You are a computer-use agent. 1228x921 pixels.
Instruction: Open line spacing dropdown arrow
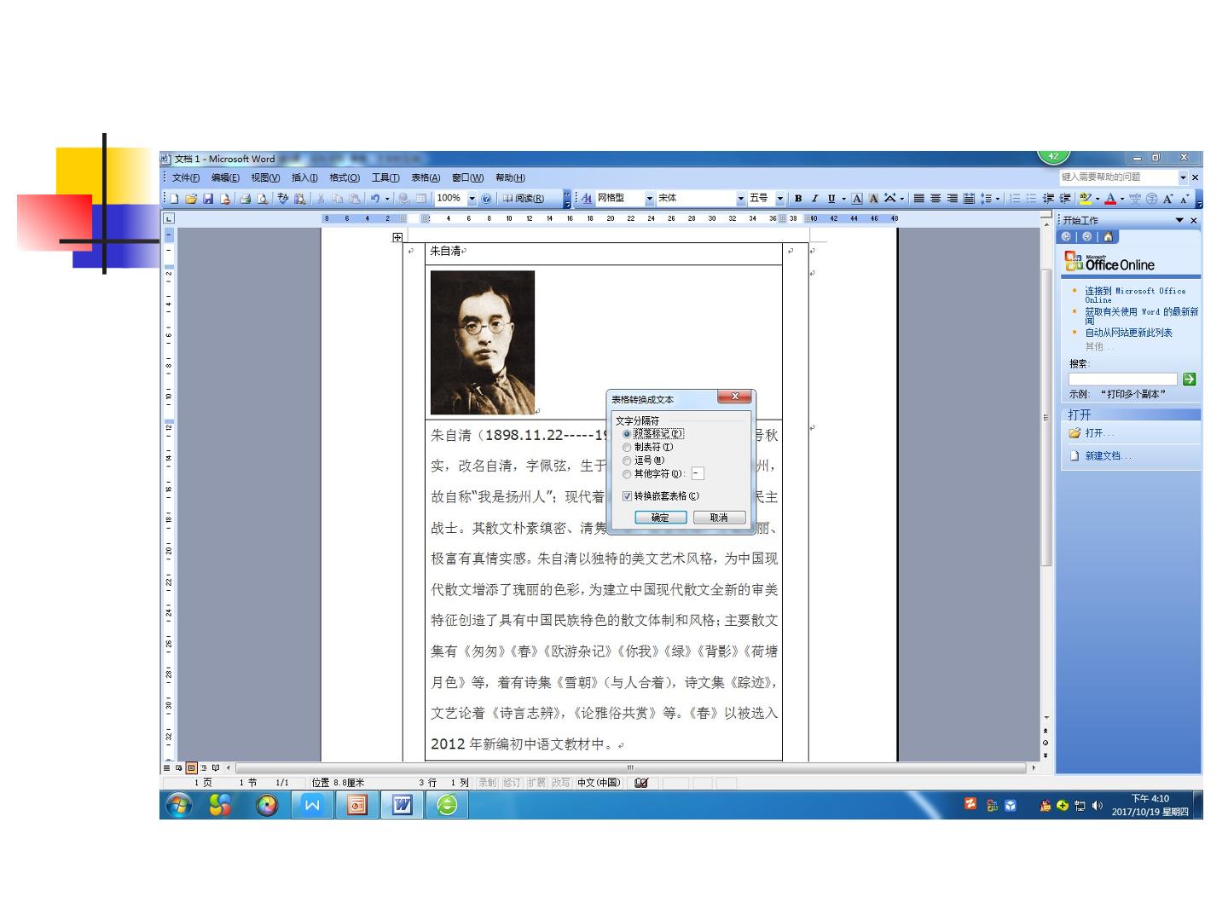[998, 199]
